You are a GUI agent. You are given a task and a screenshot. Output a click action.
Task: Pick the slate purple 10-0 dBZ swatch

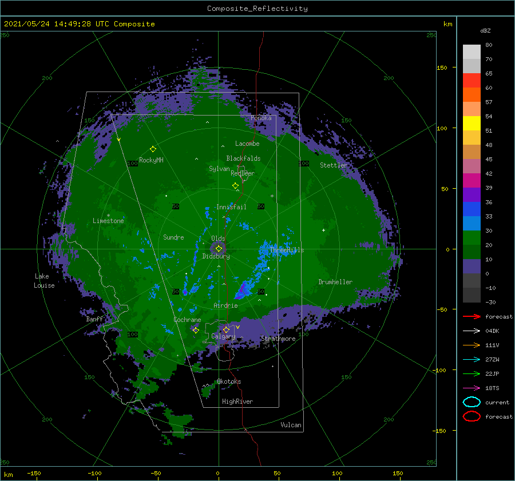pyautogui.click(x=472, y=267)
